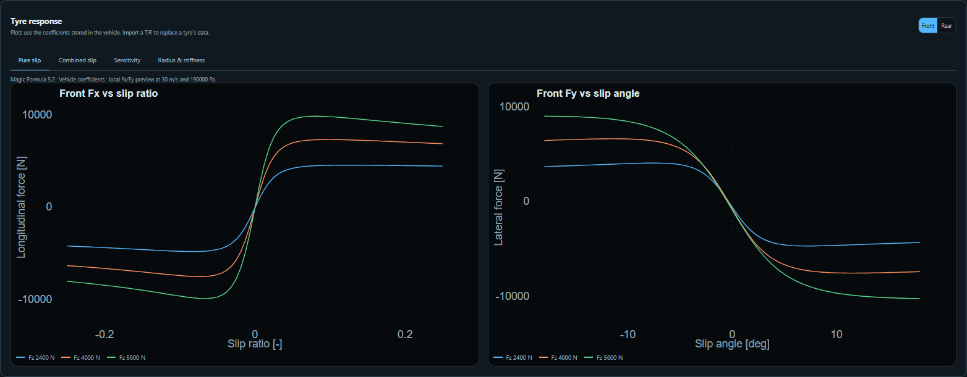
Task: Switch to the Front tyre toggle
Action: pyautogui.click(x=928, y=25)
